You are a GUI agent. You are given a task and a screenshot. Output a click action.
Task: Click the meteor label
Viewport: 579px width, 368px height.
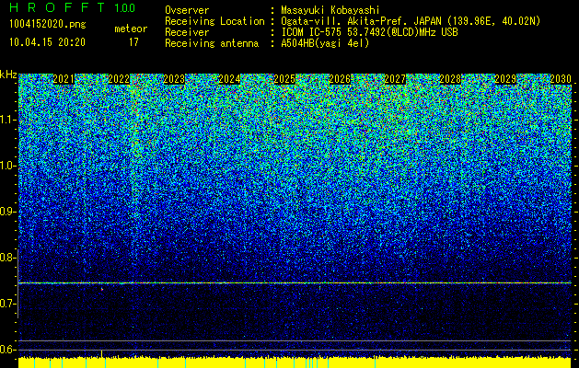pos(131,29)
